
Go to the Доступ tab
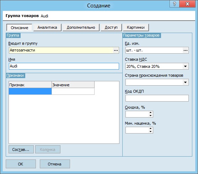click(111, 27)
